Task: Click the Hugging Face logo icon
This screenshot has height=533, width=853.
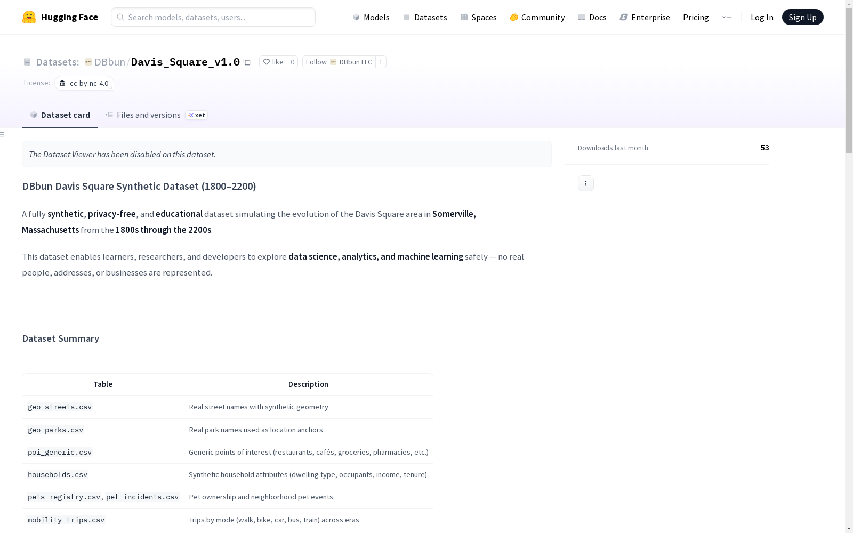Action: tap(29, 17)
